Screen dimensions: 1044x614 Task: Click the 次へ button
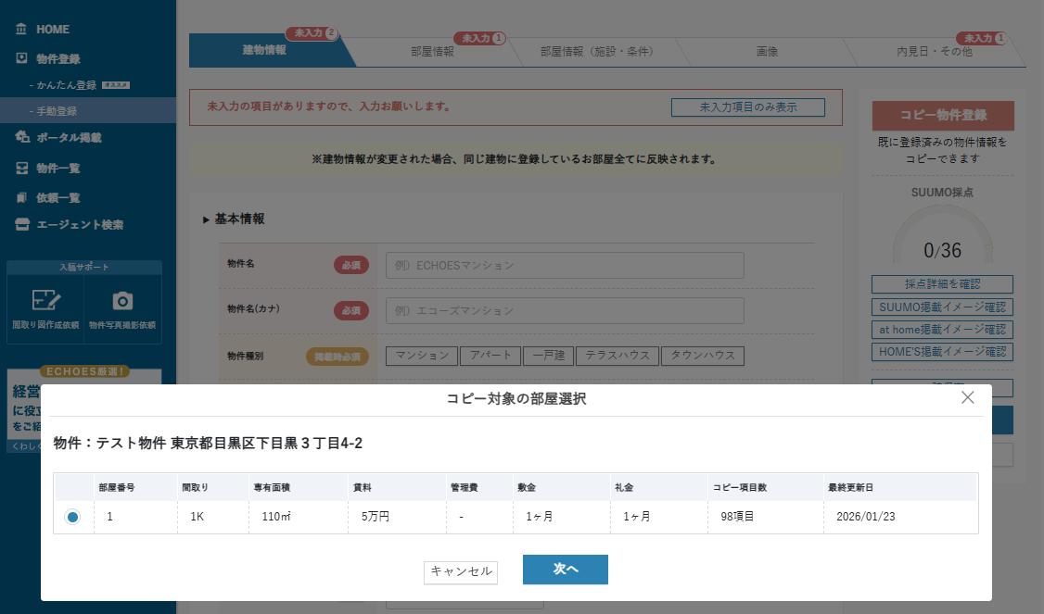(565, 570)
